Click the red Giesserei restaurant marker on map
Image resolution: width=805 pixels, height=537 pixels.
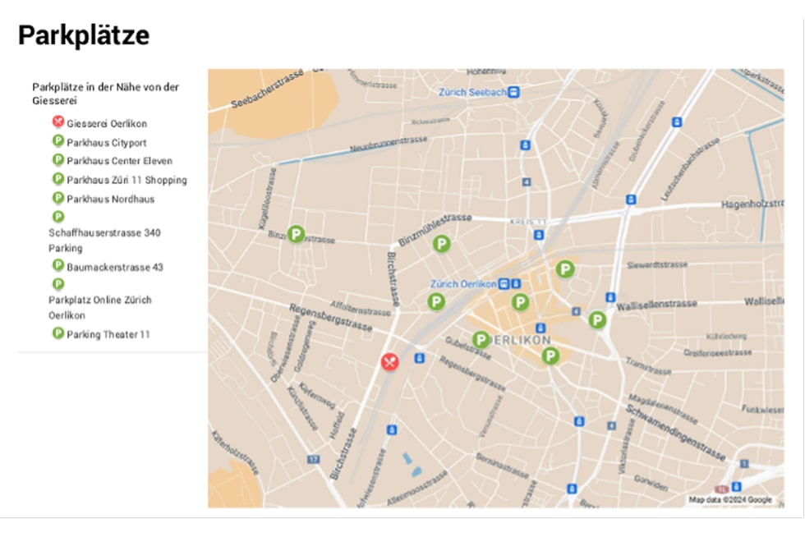(389, 362)
